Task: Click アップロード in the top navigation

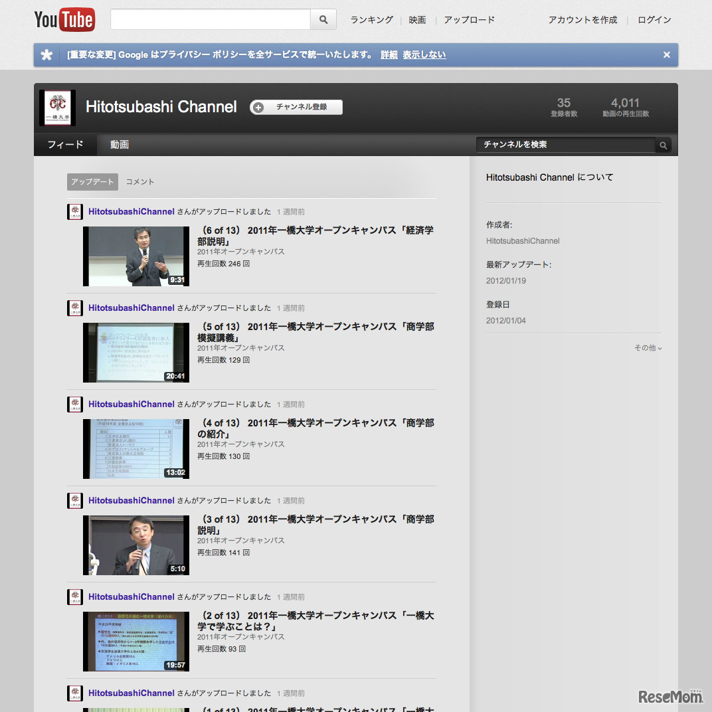Action: coord(469,20)
